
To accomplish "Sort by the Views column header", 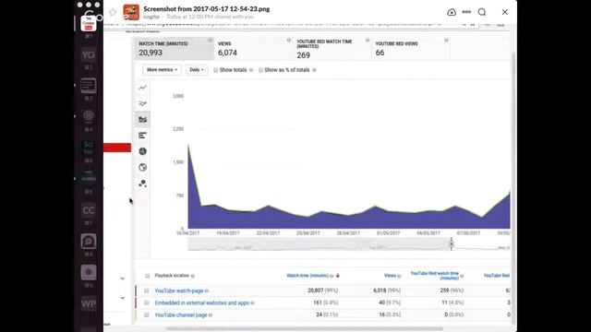I will 390,276.
